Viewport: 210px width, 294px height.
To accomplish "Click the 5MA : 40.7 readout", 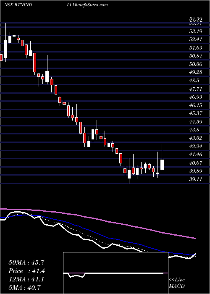I will [24, 287].
